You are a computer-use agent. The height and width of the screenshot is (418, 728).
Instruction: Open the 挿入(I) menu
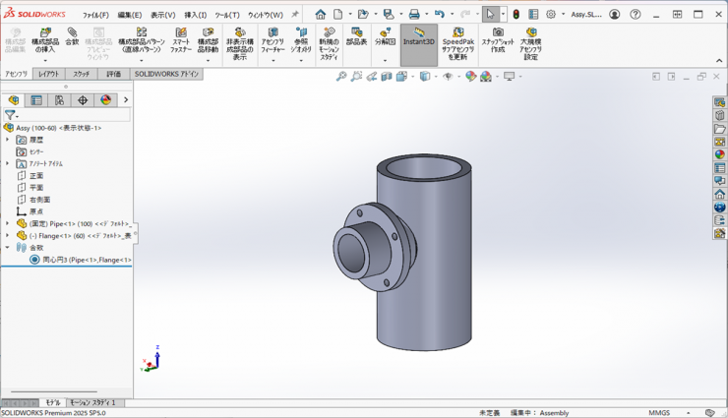pyautogui.click(x=196, y=15)
